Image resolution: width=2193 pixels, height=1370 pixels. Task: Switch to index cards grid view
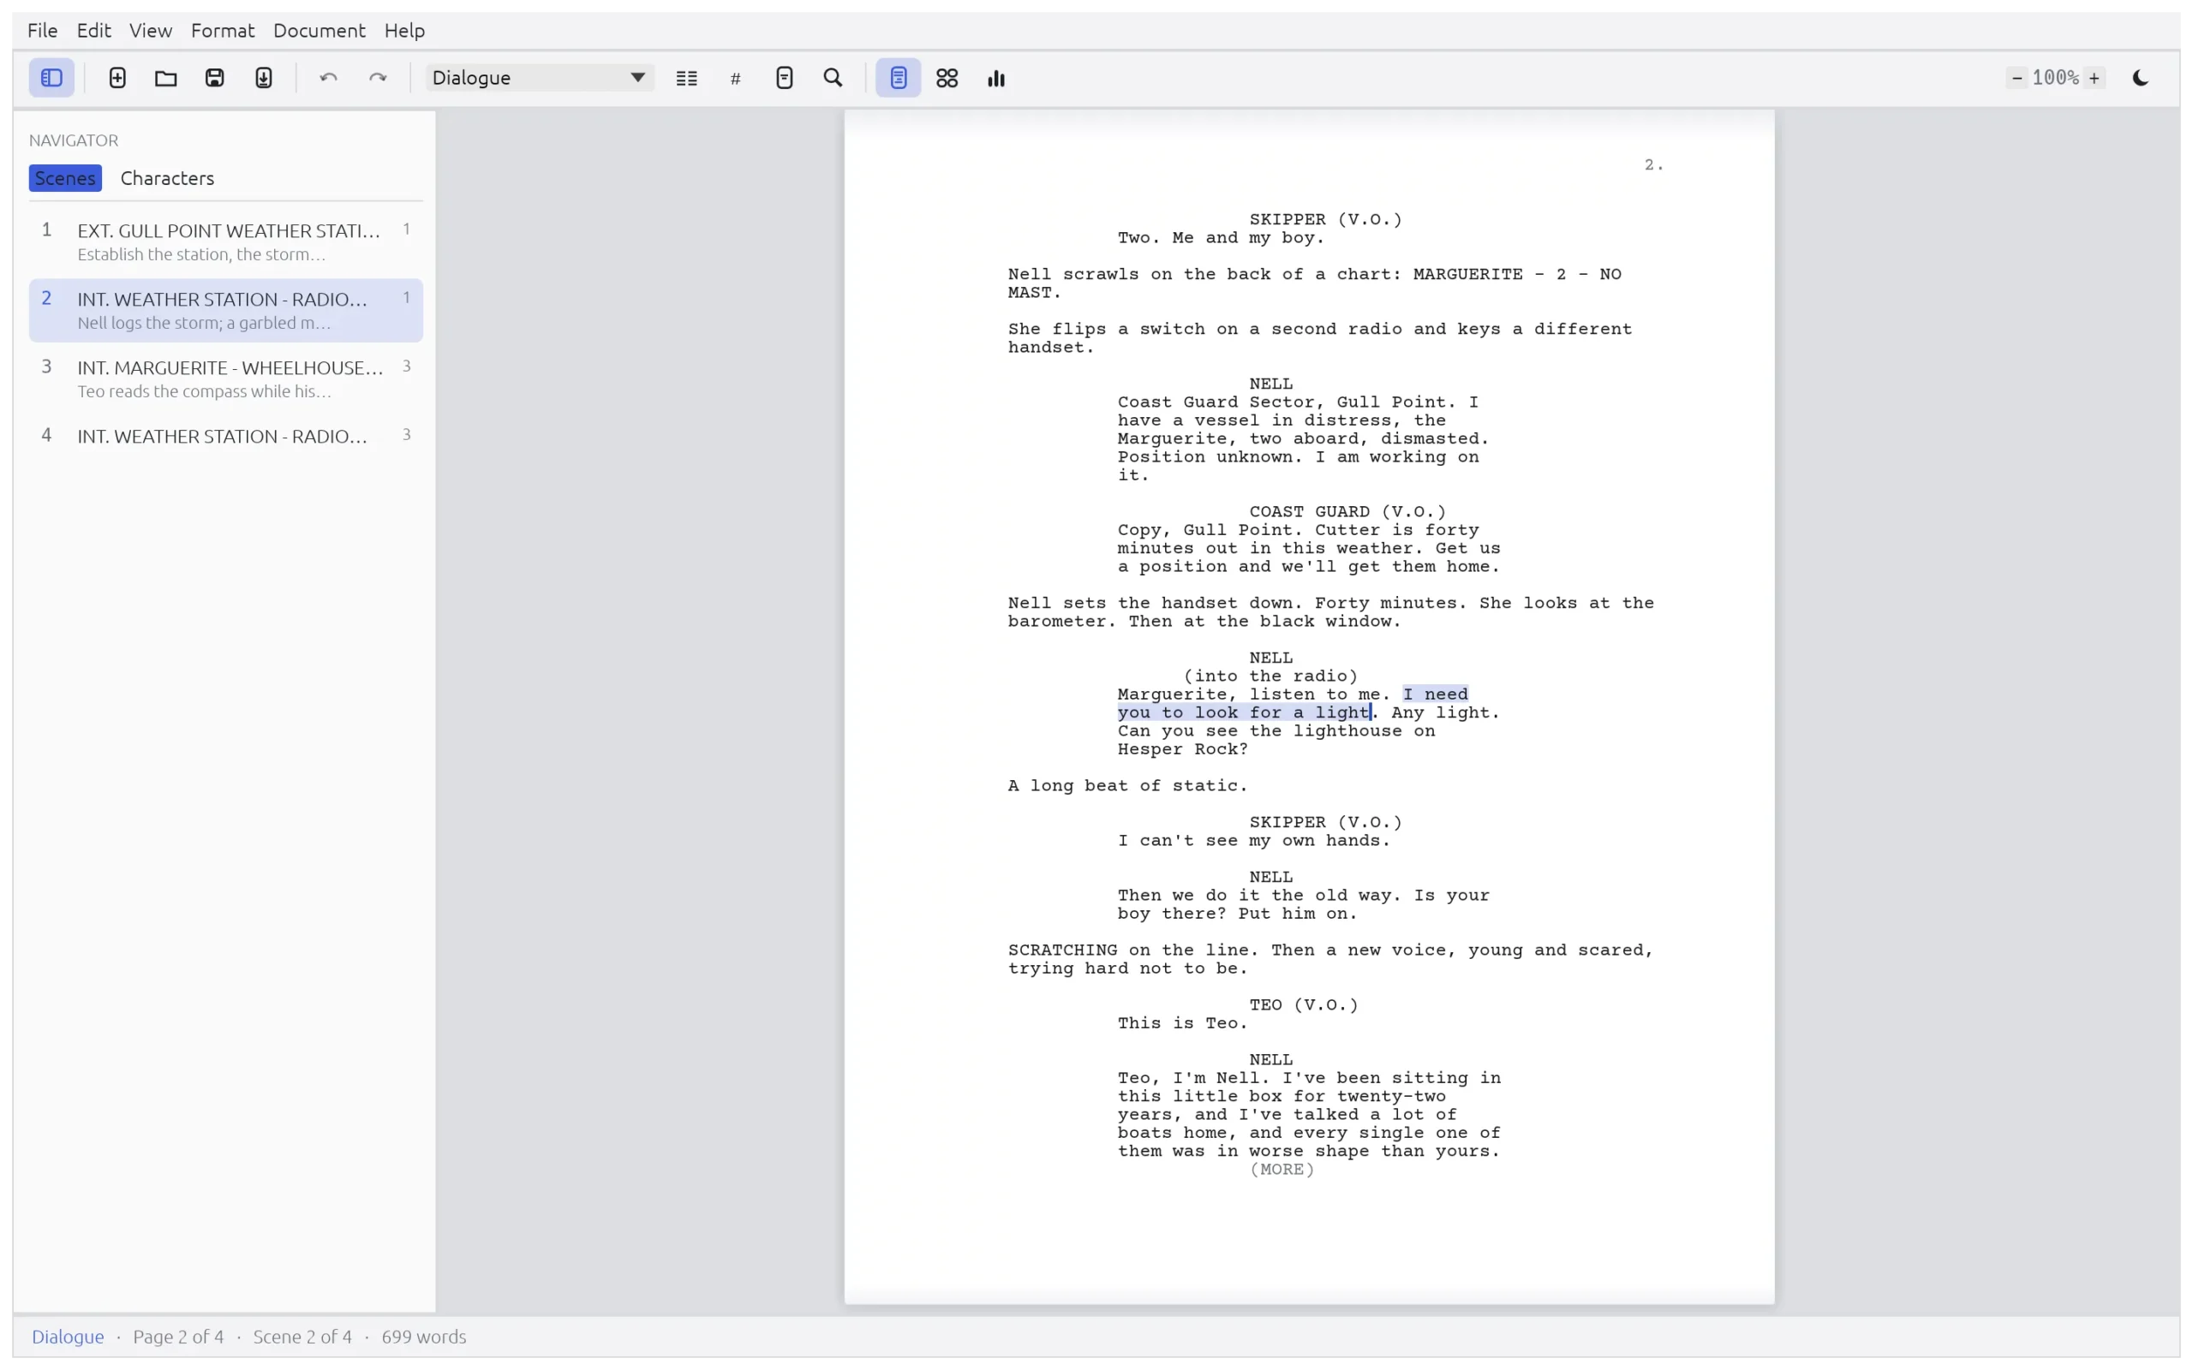[947, 78]
